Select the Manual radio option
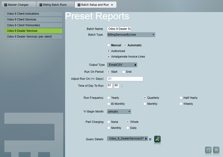The height and width of the screenshot is (157, 223). click(x=109, y=45)
